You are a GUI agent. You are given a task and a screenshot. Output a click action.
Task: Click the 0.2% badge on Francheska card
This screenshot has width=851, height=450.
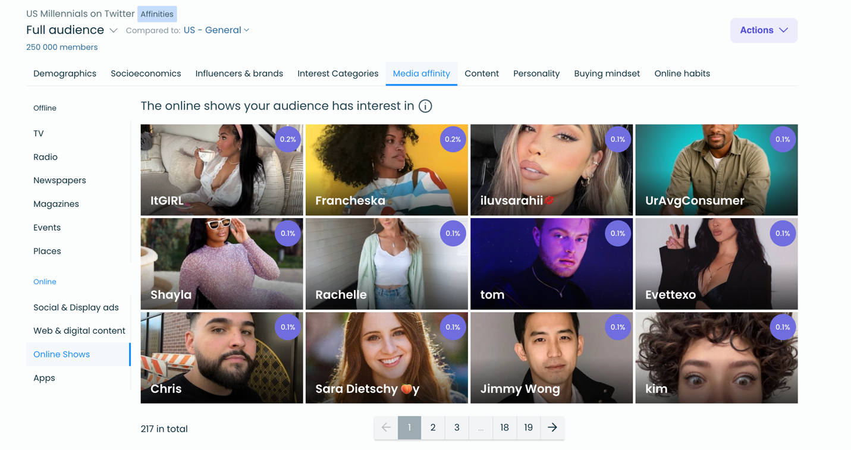tap(453, 139)
